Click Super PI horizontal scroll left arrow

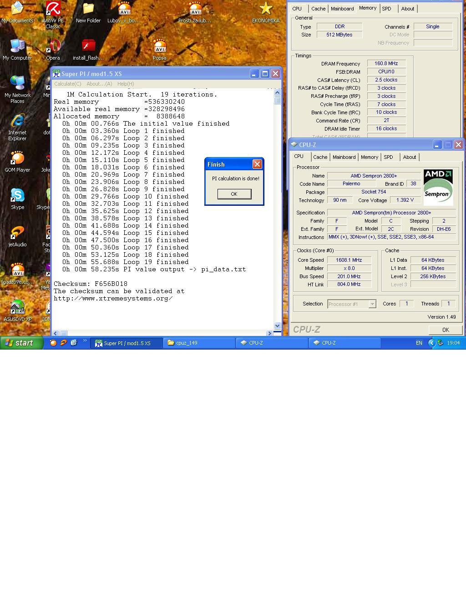[x=56, y=333]
